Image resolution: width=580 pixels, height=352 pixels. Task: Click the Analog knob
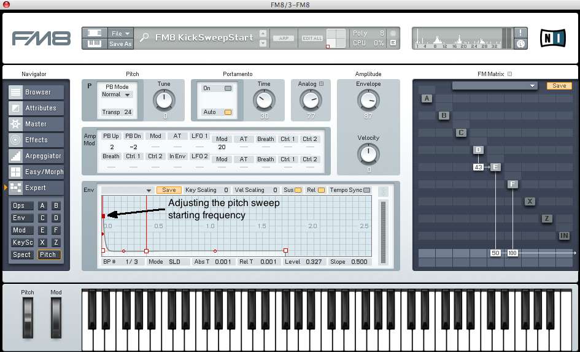click(x=311, y=100)
